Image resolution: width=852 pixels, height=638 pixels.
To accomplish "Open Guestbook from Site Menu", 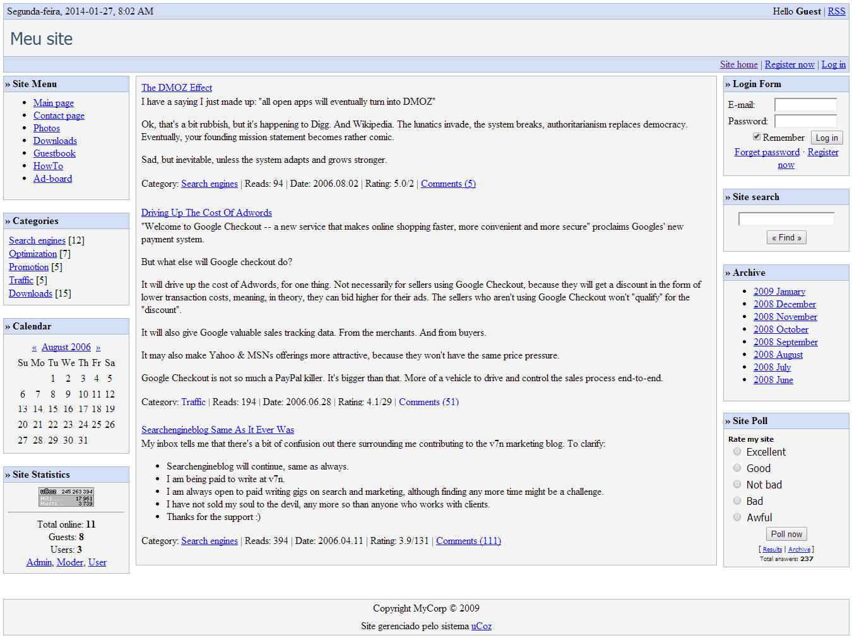I will point(54,153).
